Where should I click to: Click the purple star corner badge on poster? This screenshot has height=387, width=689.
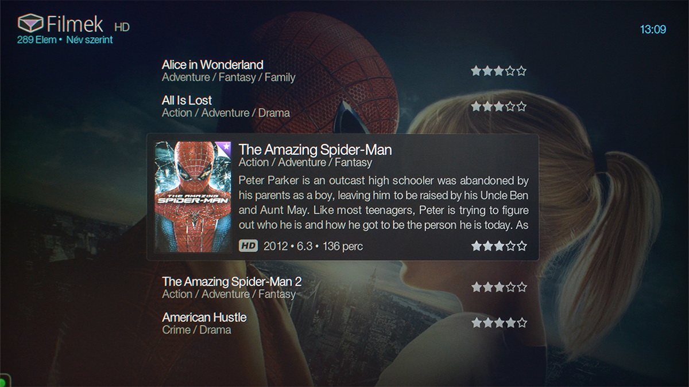coord(223,149)
